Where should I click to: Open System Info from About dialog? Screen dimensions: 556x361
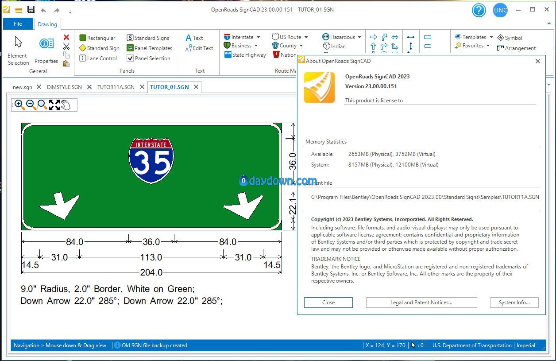pyautogui.click(x=514, y=303)
